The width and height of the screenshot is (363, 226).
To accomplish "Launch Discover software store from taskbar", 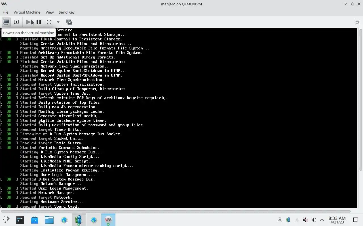I will (35, 220).
